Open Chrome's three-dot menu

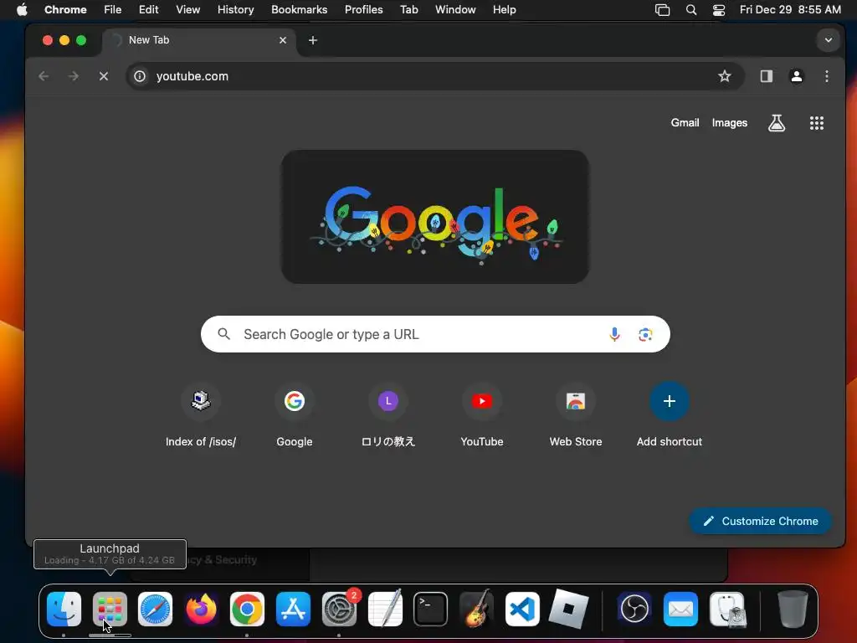coord(826,76)
